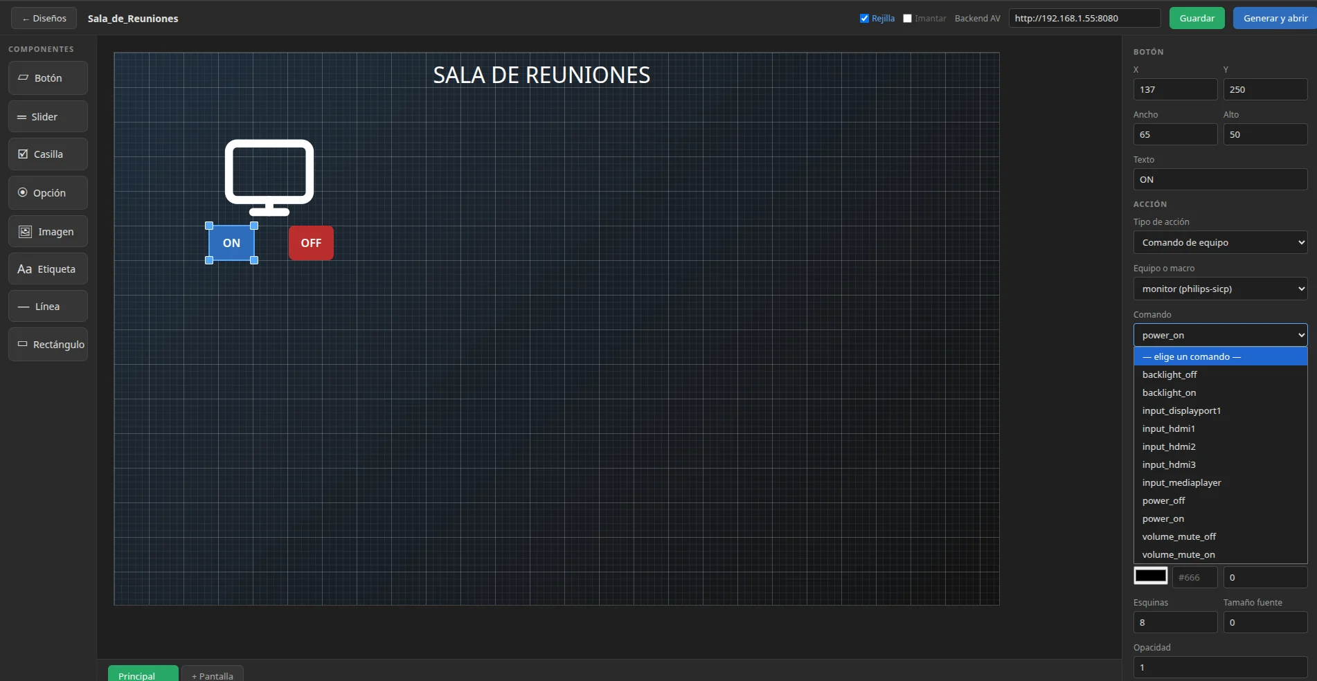Toggle the Rejilla grid checkbox
This screenshot has width=1317, height=681.
coord(864,19)
